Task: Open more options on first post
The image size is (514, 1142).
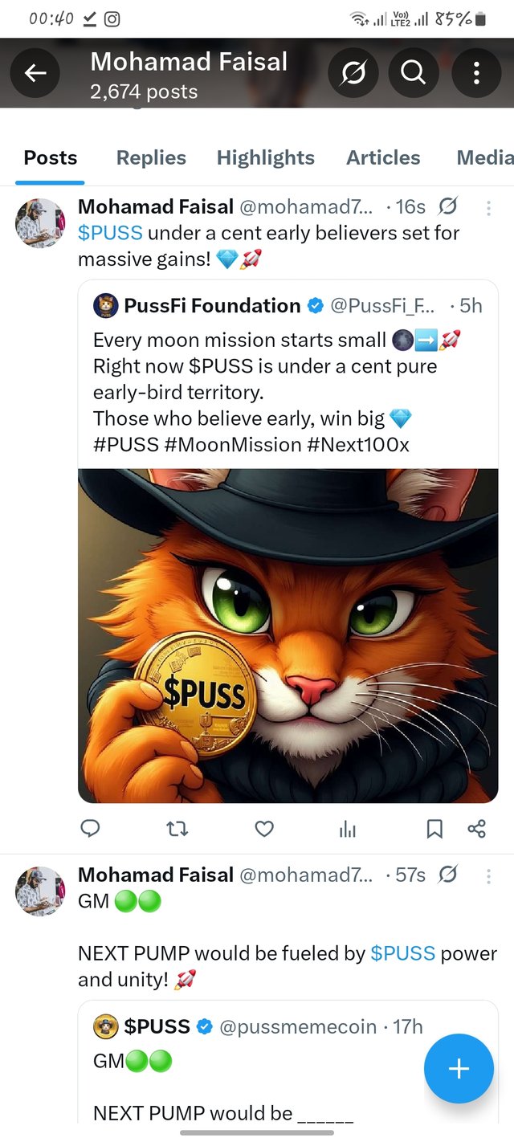Action: click(488, 207)
